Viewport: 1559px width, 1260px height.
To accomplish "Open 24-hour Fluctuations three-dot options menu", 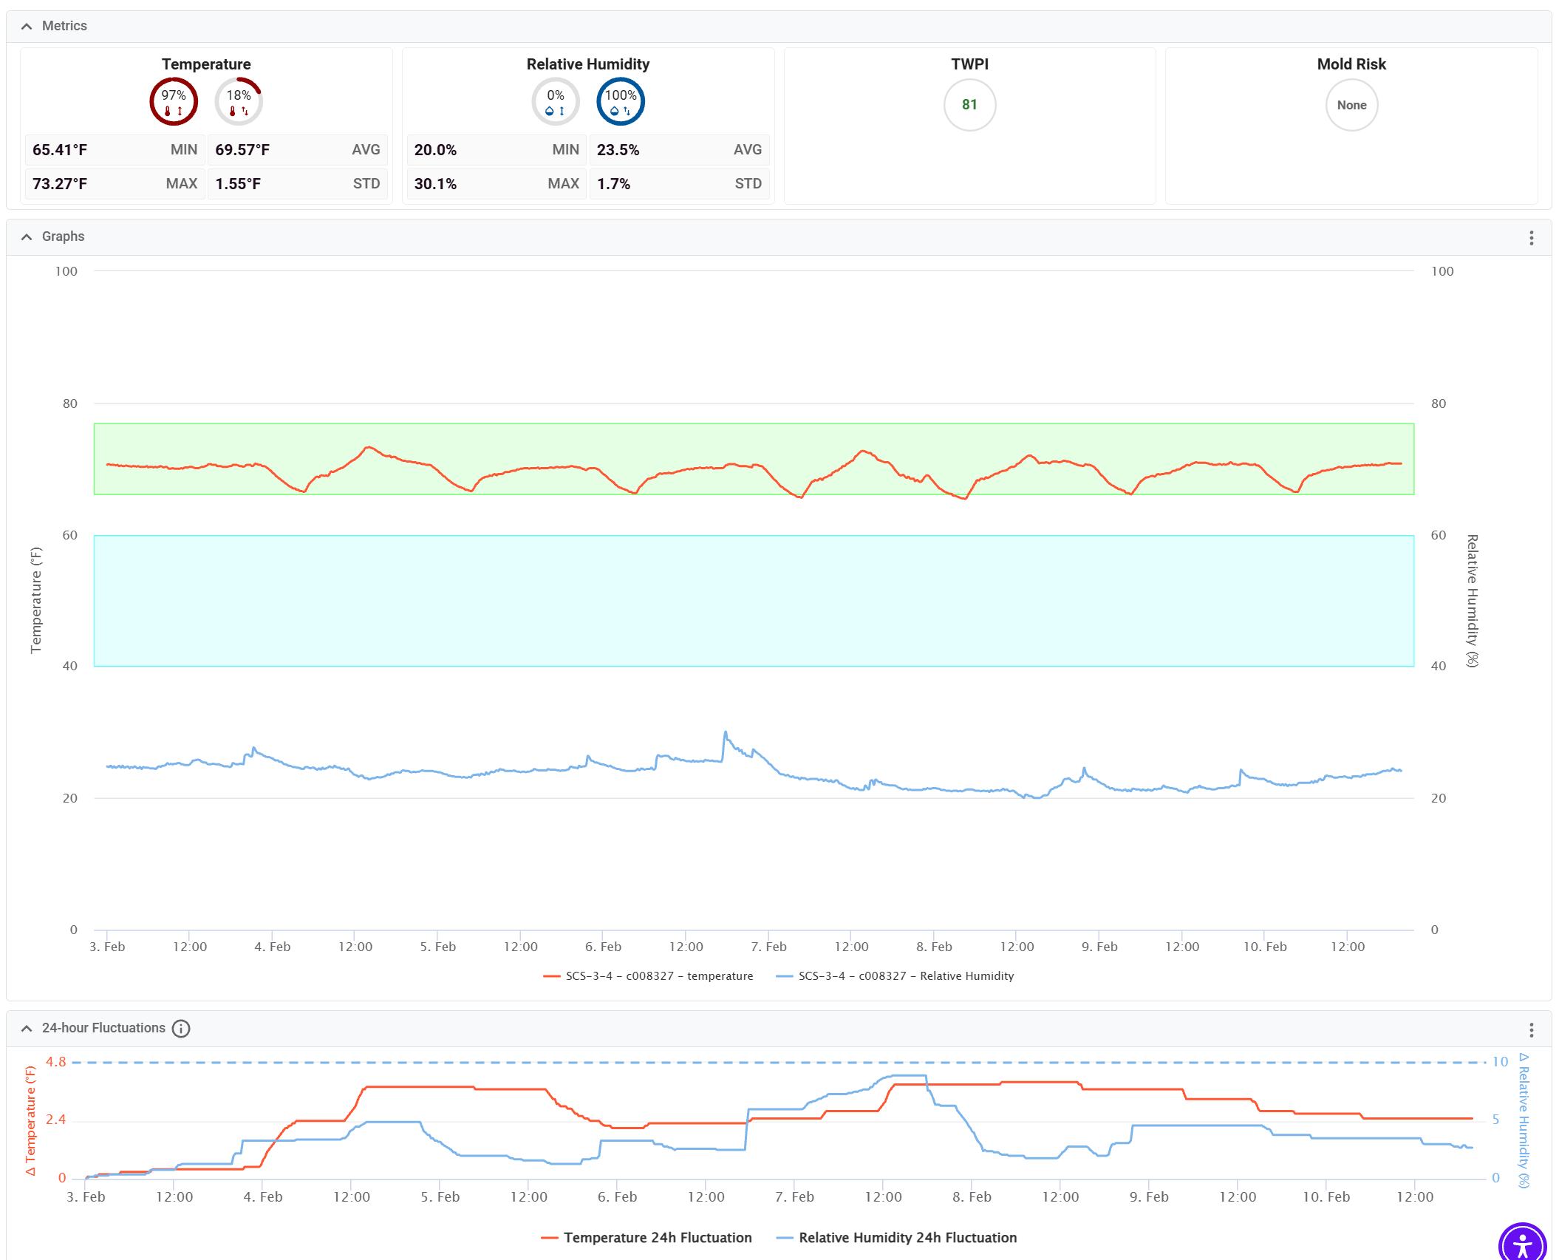I will click(x=1532, y=1029).
